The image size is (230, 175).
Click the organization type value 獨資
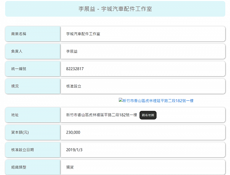click(x=70, y=167)
